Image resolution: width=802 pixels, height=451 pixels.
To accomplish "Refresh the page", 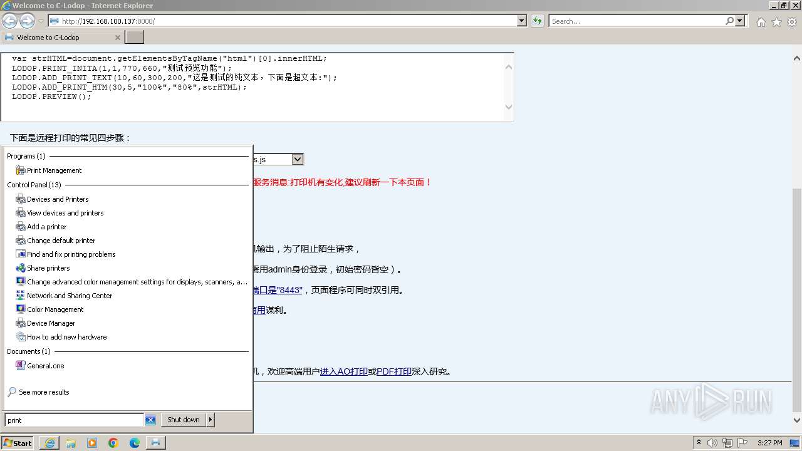I will (537, 21).
